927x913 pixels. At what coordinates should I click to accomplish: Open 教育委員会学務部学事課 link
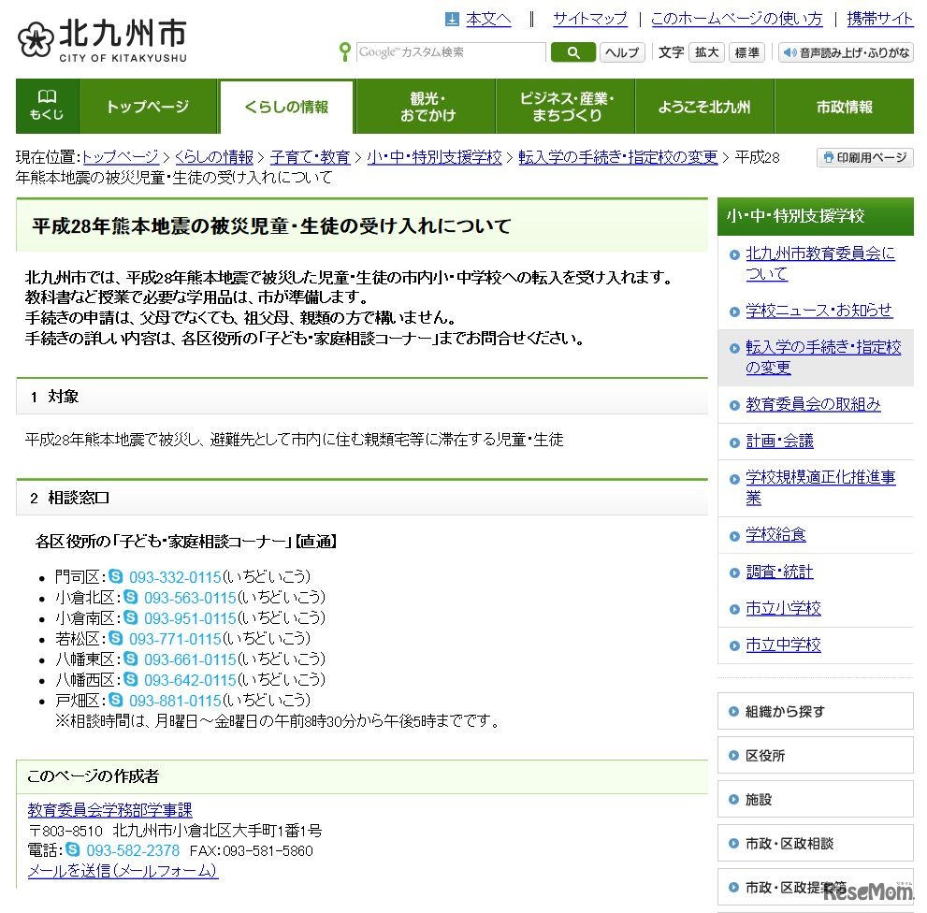[x=110, y=809]
